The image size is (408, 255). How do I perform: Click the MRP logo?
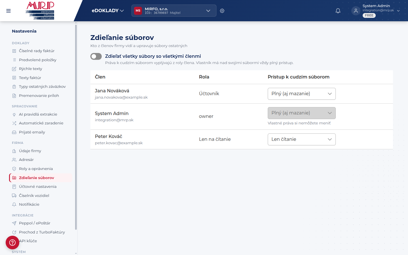[40, 10]
